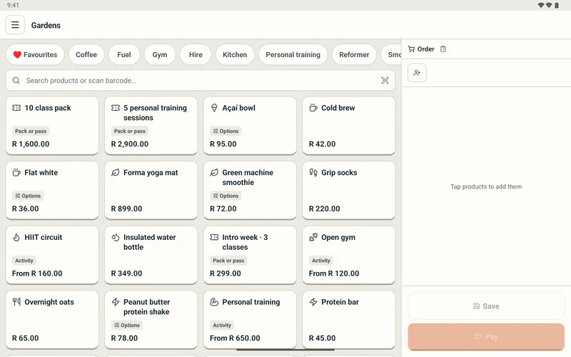
Task: Click the Options tag on Green machine smoothie
Action: pos(226,196)
